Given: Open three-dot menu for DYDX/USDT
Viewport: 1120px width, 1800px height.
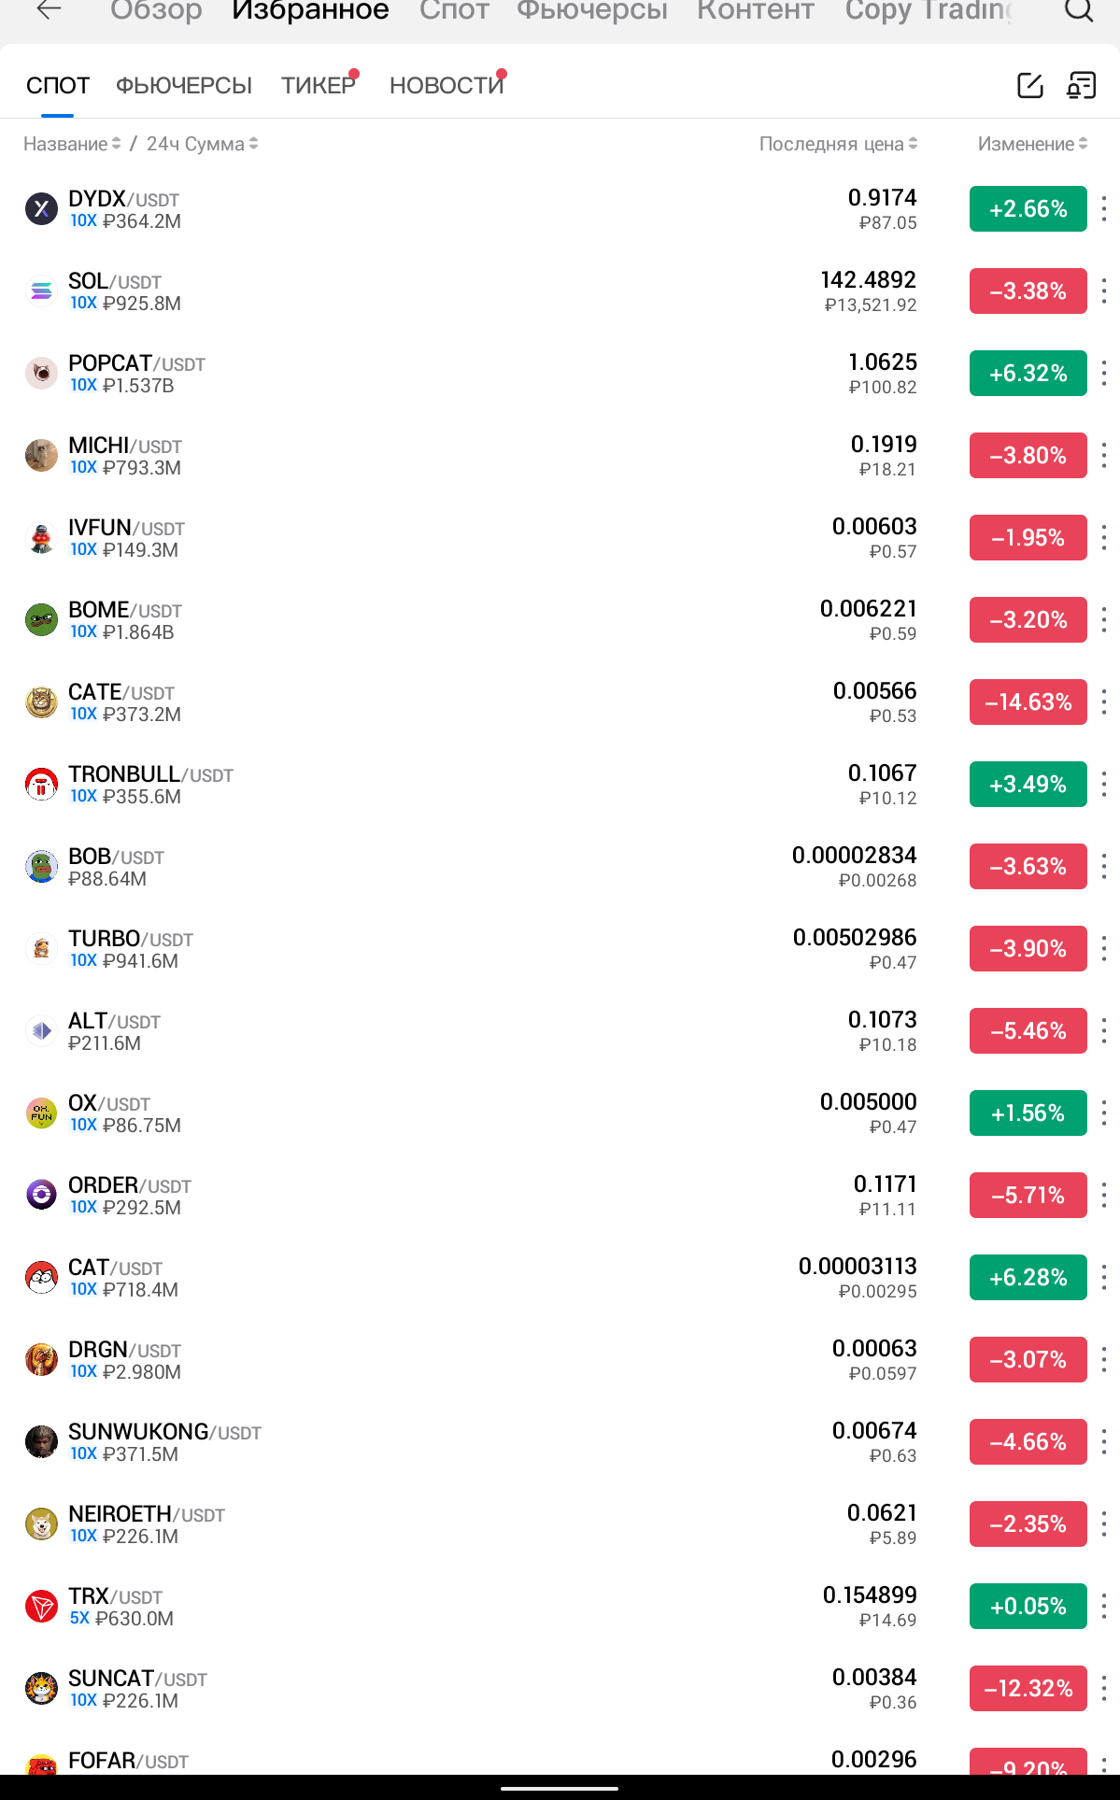Looking at the screenshot, I should 1104,208.
